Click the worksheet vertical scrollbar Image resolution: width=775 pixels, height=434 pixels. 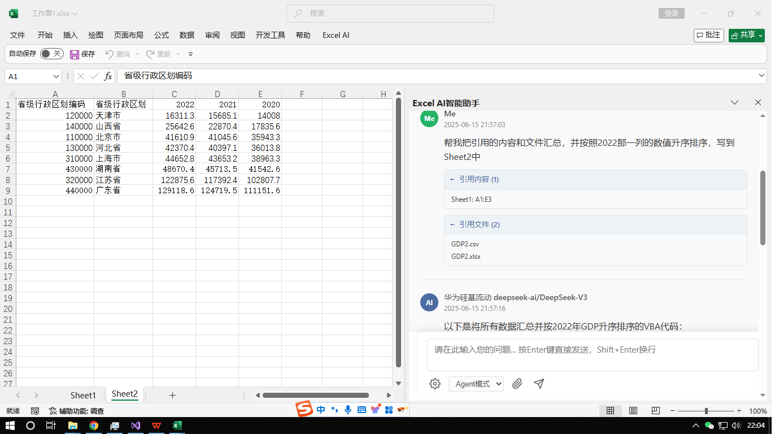[x=398, y=233]
